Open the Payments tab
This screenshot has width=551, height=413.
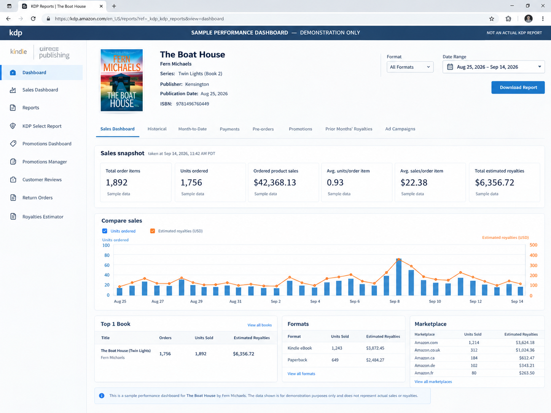pyautogui.click(x=229, y=129)
